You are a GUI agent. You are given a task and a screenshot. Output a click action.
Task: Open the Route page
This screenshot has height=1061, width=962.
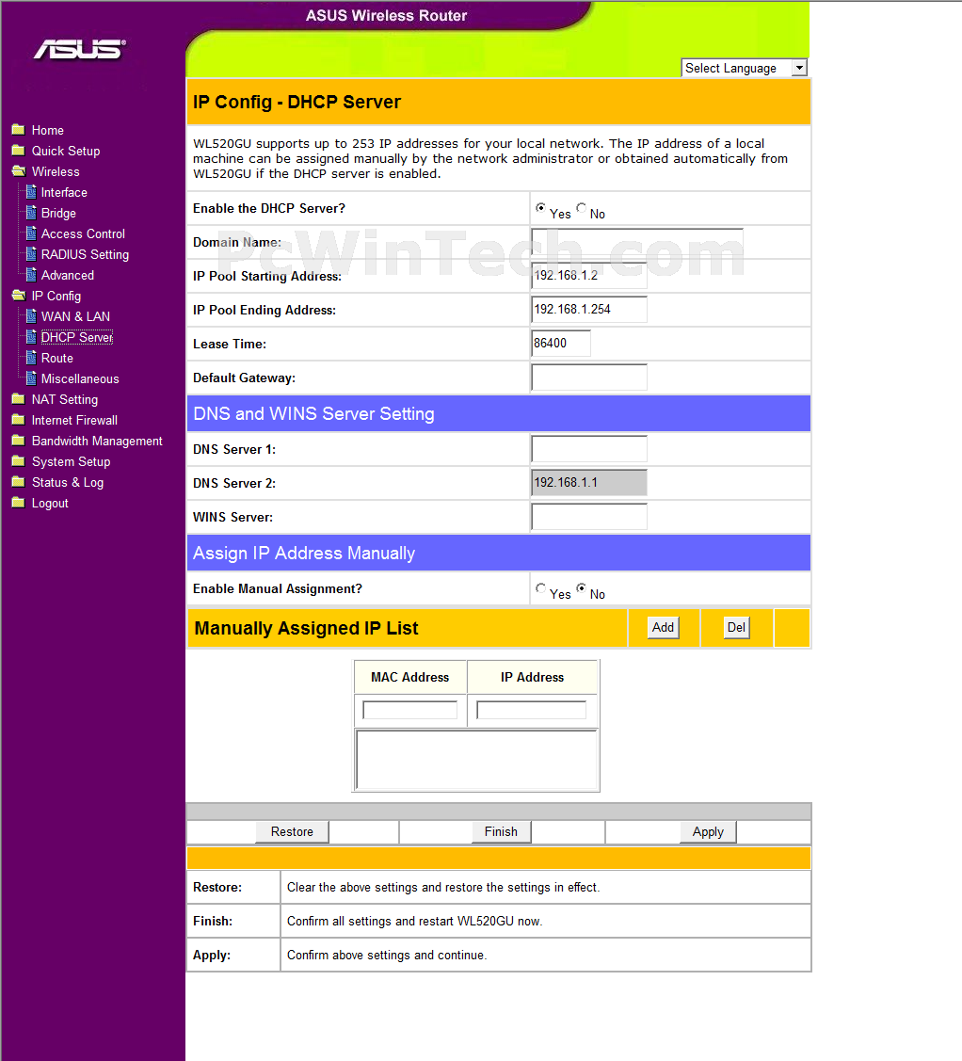point(56,358)
